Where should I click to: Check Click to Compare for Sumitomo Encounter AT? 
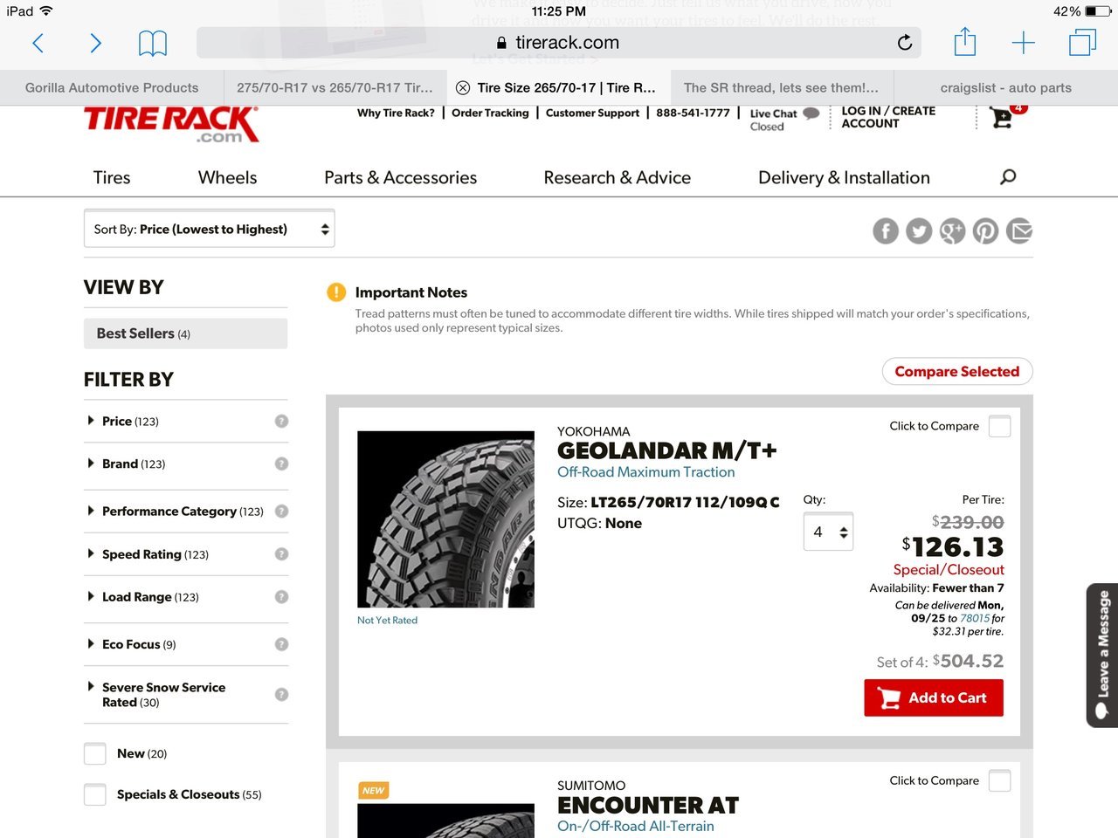coord(999,780)
